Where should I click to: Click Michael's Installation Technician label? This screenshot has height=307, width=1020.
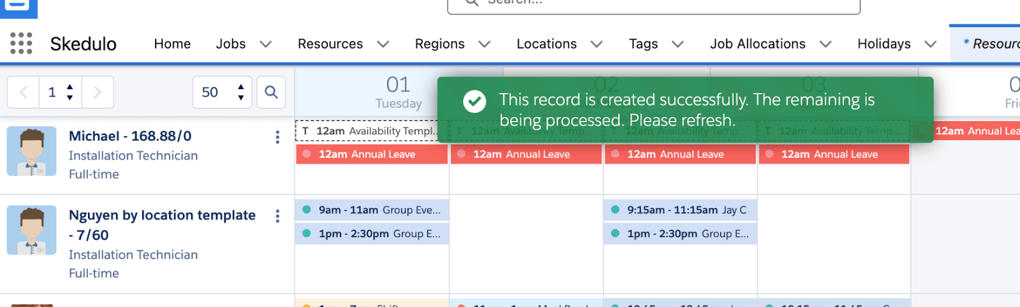click(x=133, y=155)
